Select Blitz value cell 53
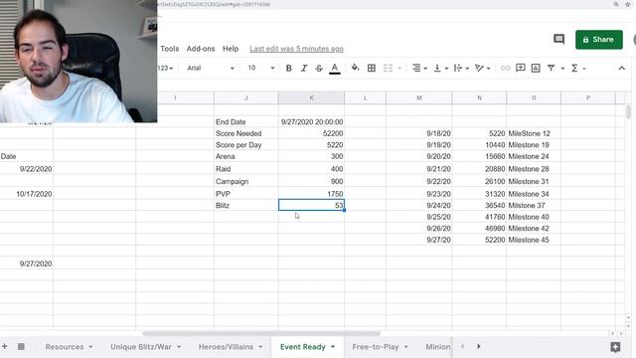Screen dimensions: 636x358 (311, 205)
